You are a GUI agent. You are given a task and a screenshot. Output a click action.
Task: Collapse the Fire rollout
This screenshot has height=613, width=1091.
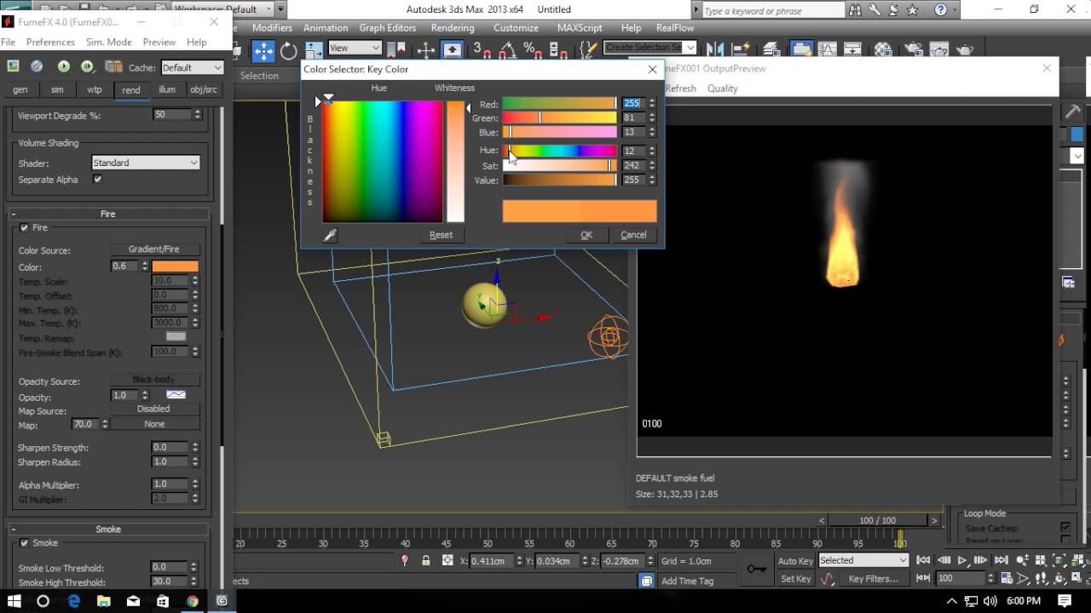pos(108,214)
